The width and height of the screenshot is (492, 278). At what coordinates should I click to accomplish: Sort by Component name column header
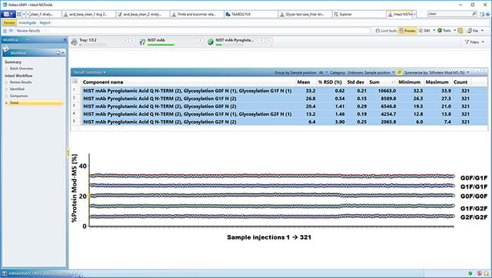click(188, 82)
